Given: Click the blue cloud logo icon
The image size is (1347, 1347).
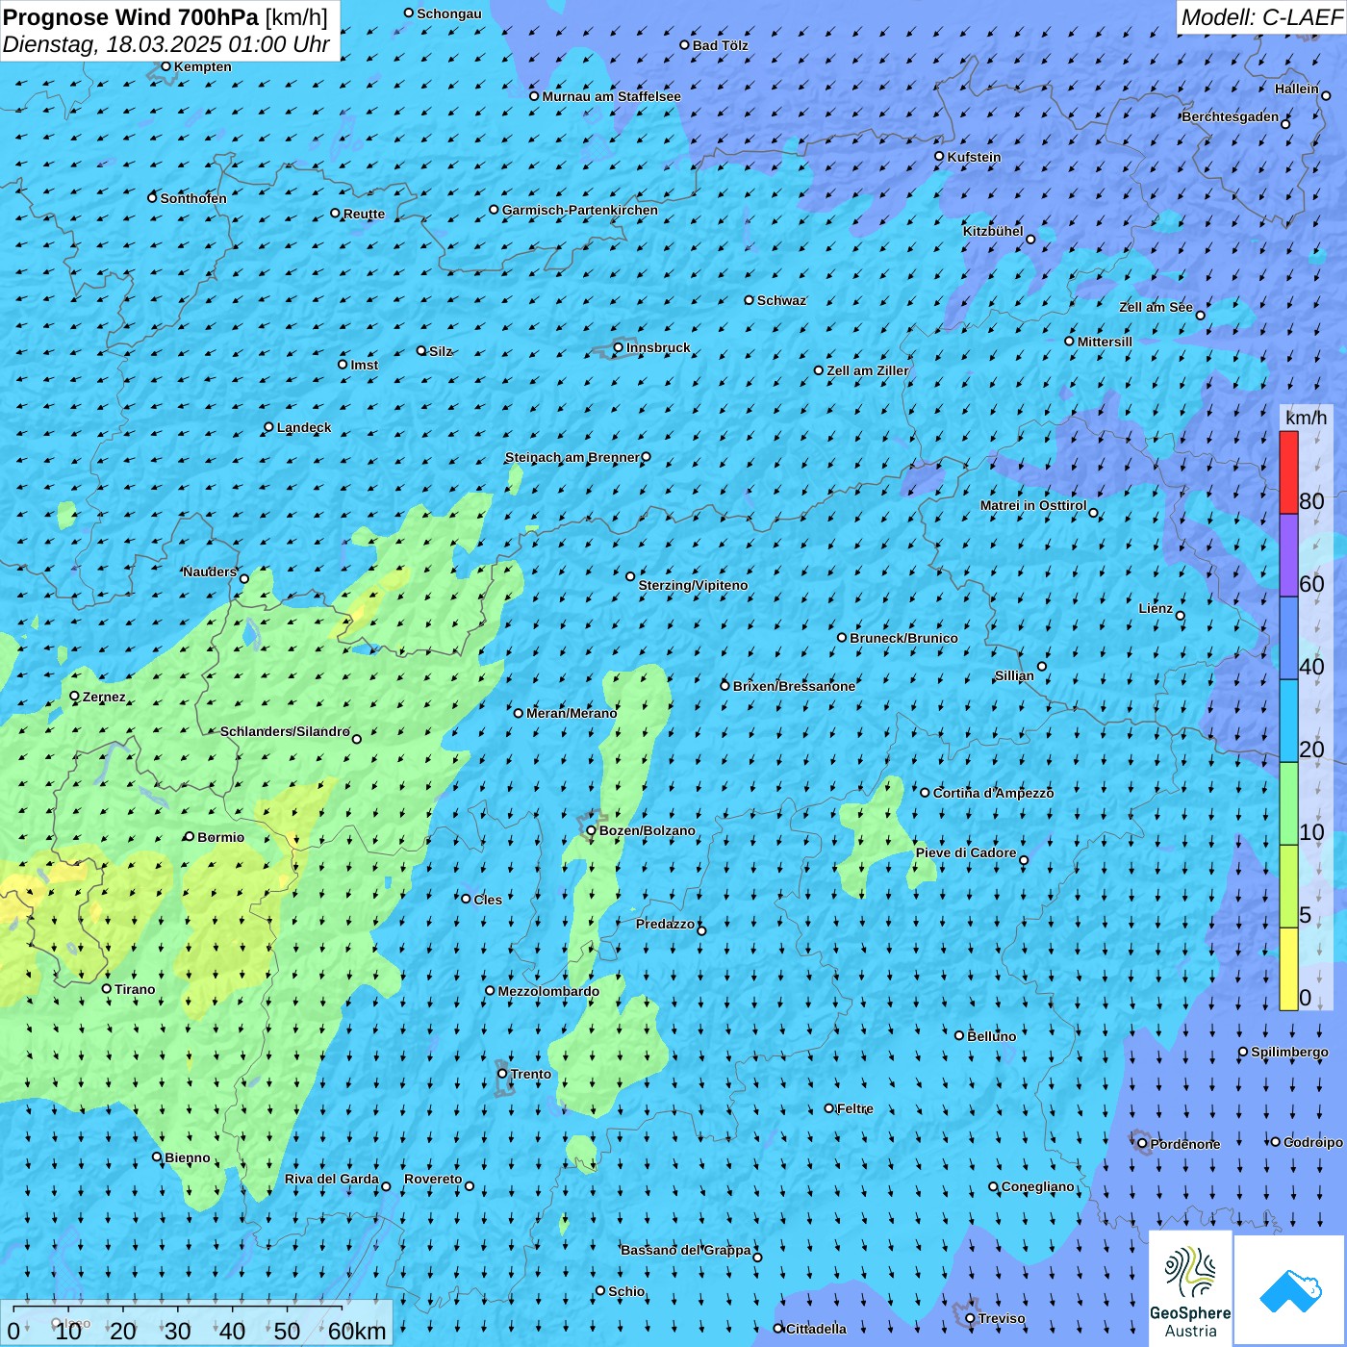Looking at the screenshot, I should pyautogui.click(x=1289, y=1289).
